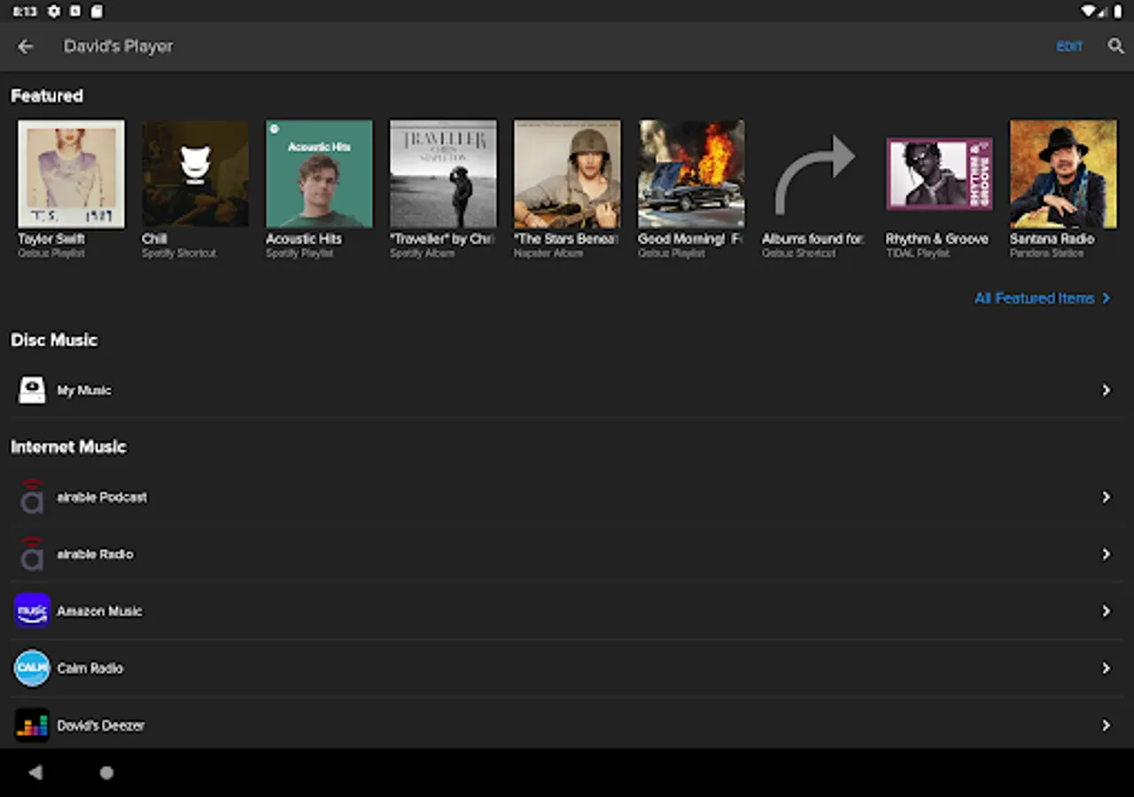Screen dimensions: 1134x797
Task: Tap the settings gear in status bar
Action: coord(54,12)
